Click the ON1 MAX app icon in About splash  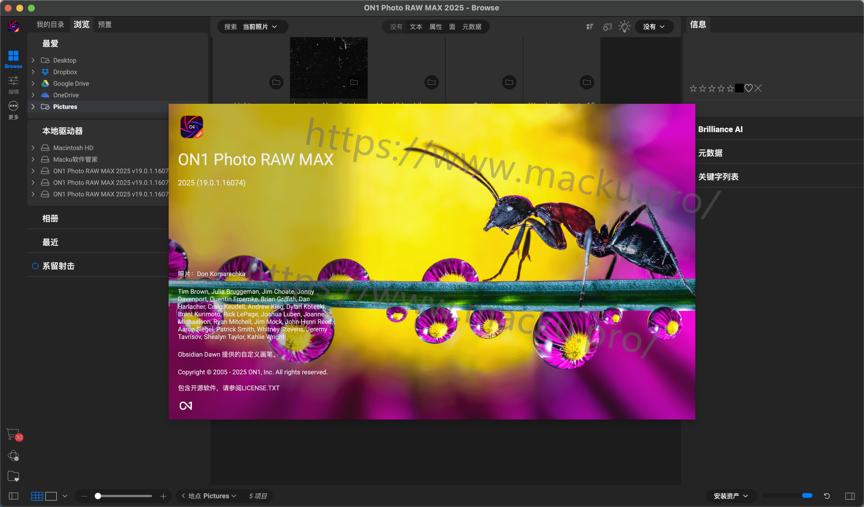pyautogui.click(x=192, y=127)
